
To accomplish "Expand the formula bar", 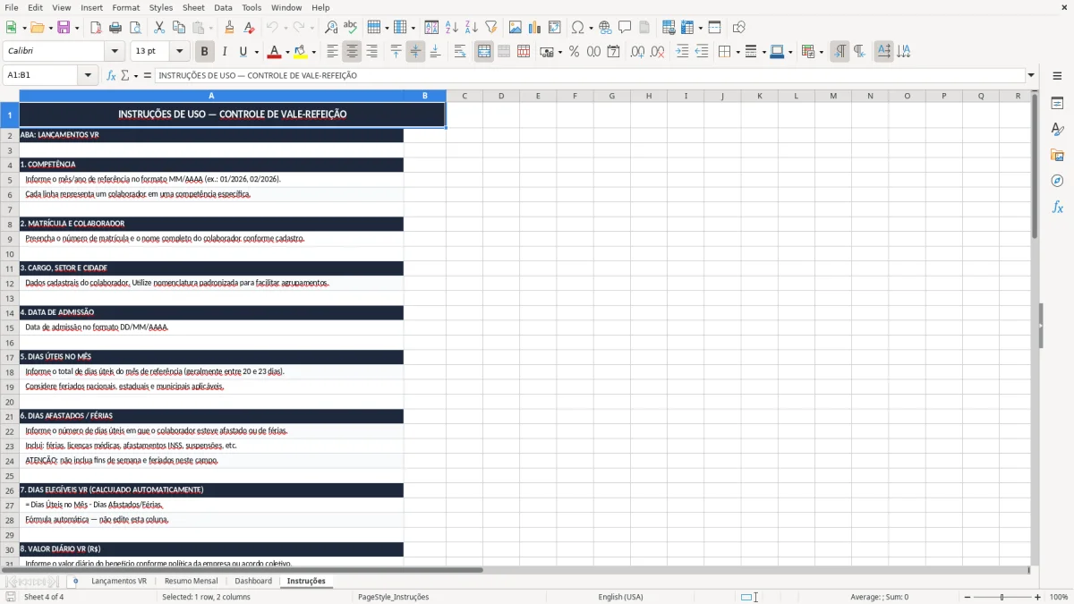I will 1031,75.
